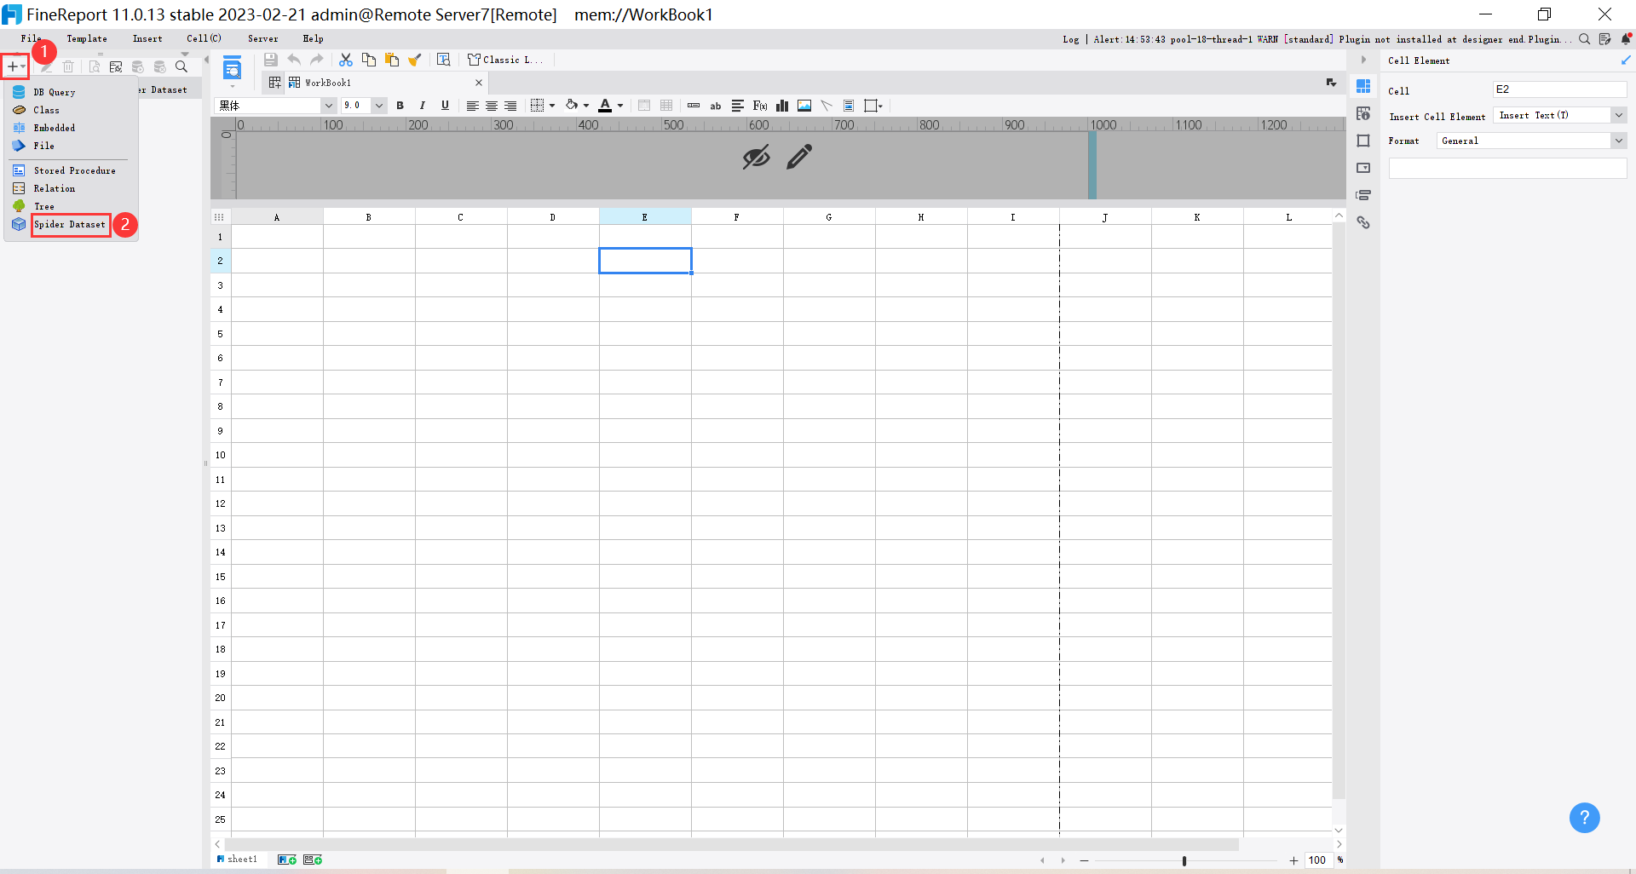The image size is (1636, 874).
Task: Select the Cut tool in toolbar
Action: (x=345, y=60)
